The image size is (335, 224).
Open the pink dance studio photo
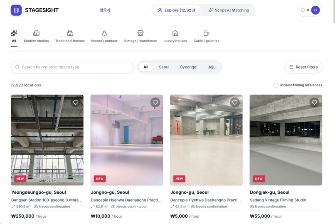(x=127, y=140)
